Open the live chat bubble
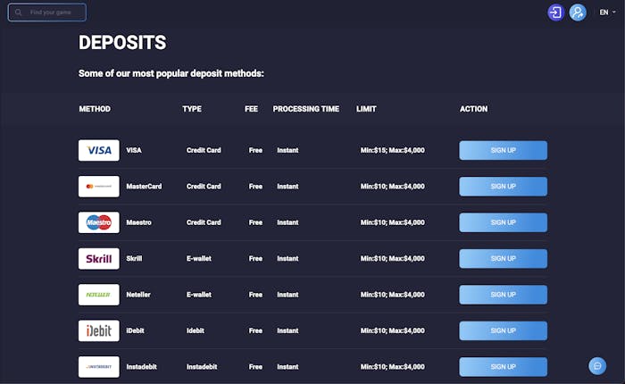This screenshot has width=625, height=384. point(597,365)
